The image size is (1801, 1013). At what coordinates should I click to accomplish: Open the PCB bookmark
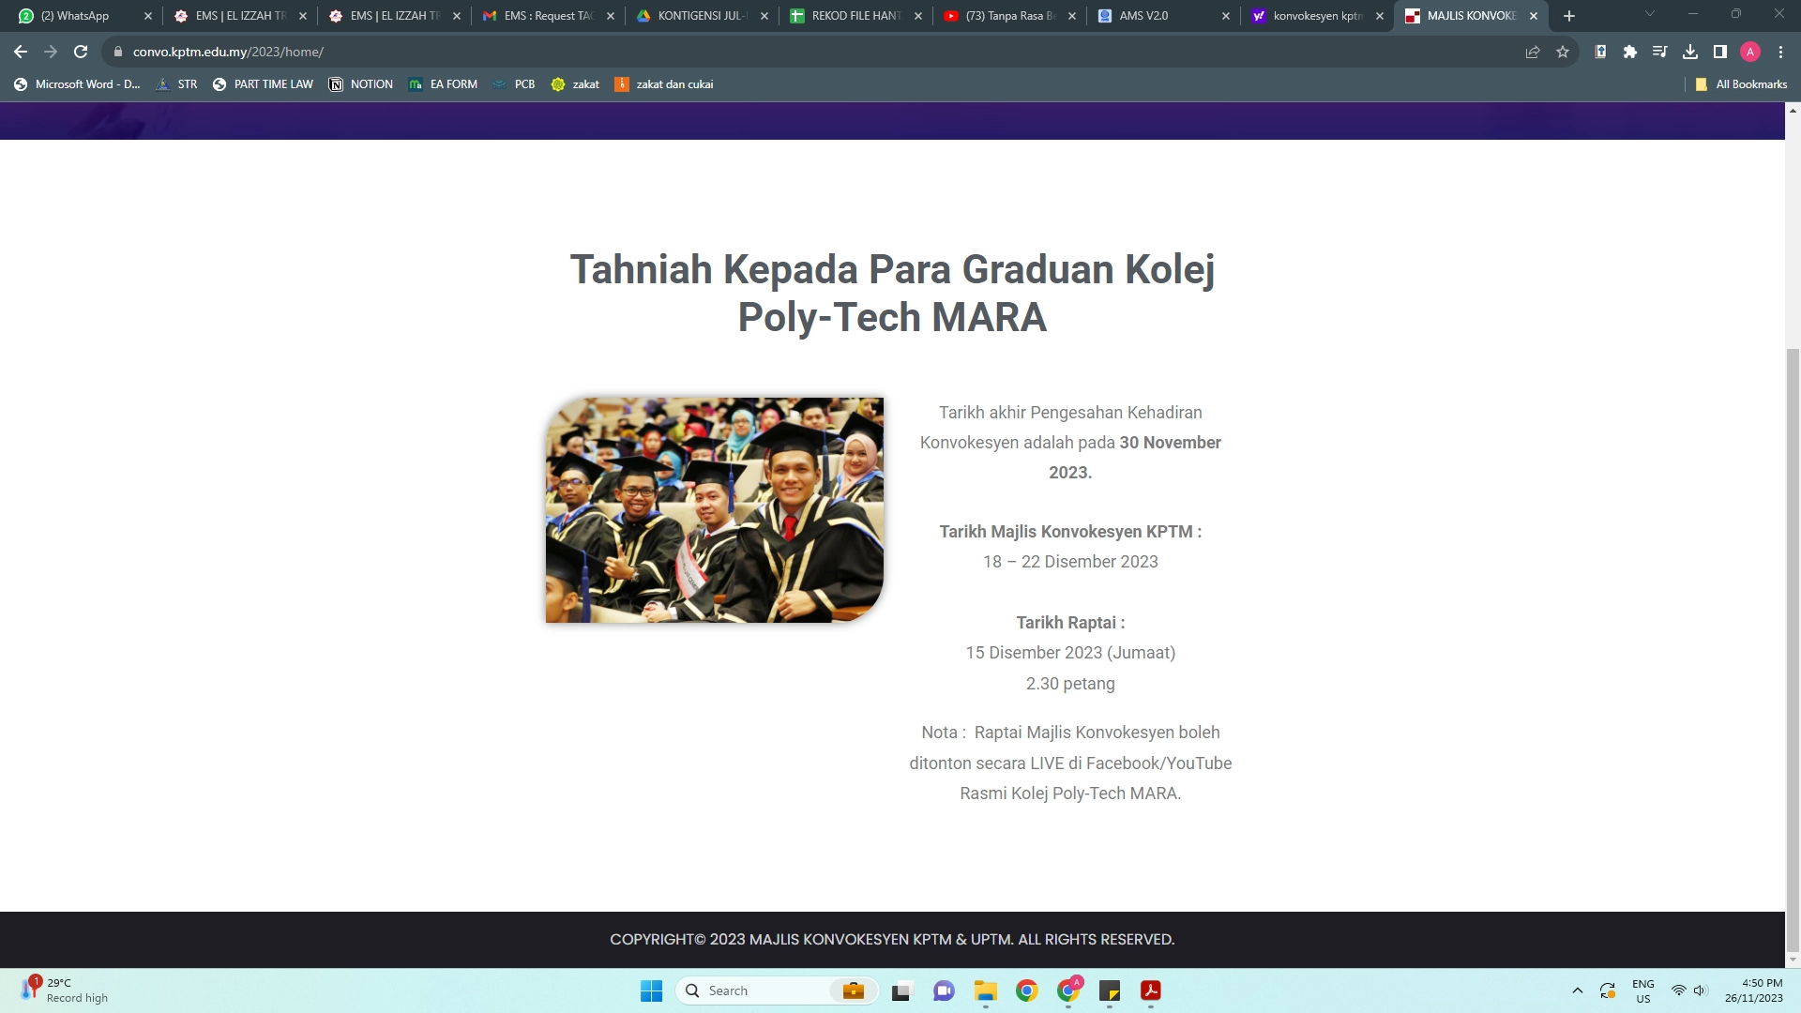click(x=513, y=84)
